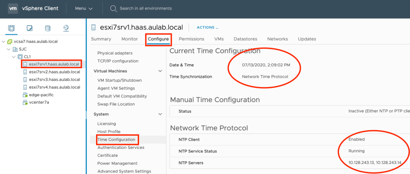This screenshot has height=174, width=410.
Task: Open the Storage inventory view icon
Action: 48,28
